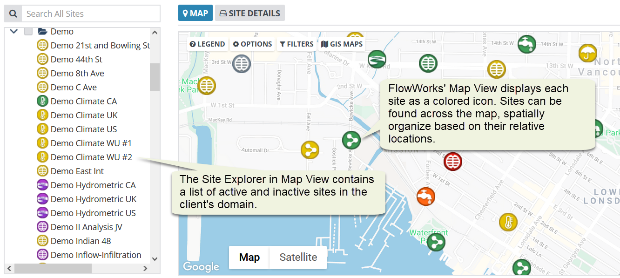
Task: Open the GIS MAPS menu
Action: tap(342, 44)
